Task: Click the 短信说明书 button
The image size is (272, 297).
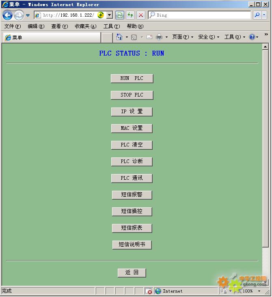Action: click(132, 245)
